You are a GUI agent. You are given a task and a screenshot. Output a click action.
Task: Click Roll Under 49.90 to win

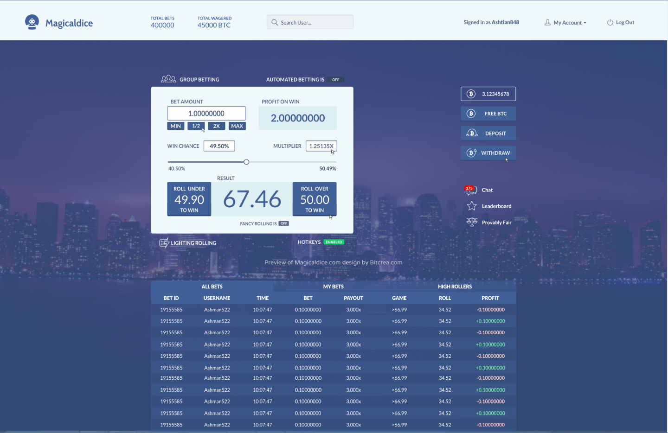(x=189, y=199)
